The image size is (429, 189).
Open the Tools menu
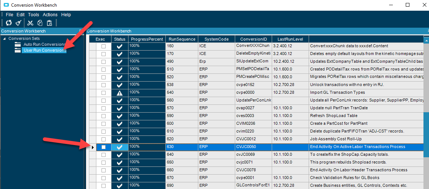tap(33, 14)
